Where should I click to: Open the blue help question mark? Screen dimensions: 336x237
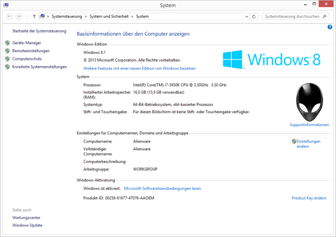[x=330, y=27]
